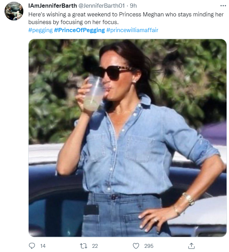The width and height of the screenshot is (229, 252).
Task: Like the tweet with the heart icon
Action: (x=136, y=246)
